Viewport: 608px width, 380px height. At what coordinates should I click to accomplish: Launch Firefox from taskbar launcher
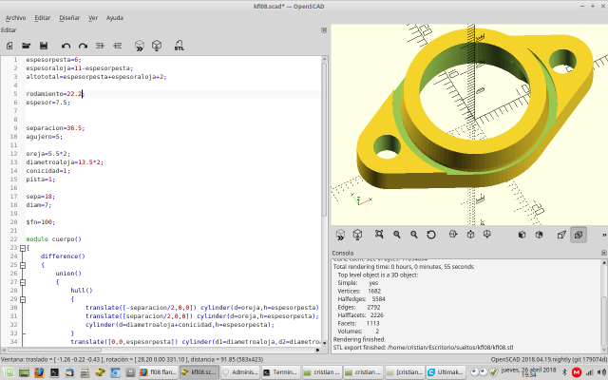tap(39, 372)
